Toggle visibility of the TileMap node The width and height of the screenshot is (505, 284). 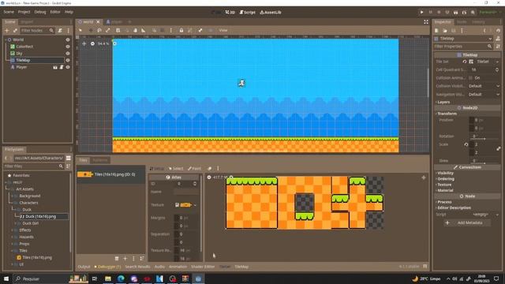coord(68,60)
